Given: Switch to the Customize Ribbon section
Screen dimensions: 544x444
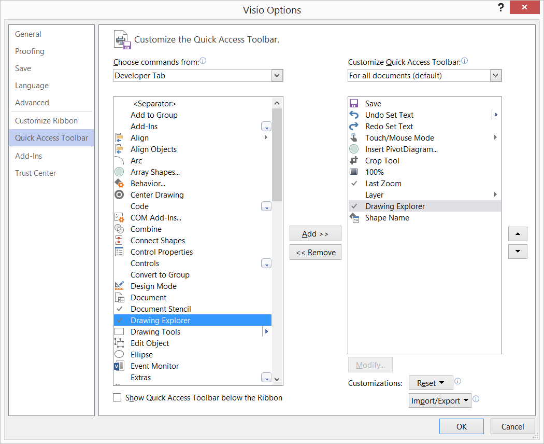Looking at the screenshot, I should tap(46, 120).
